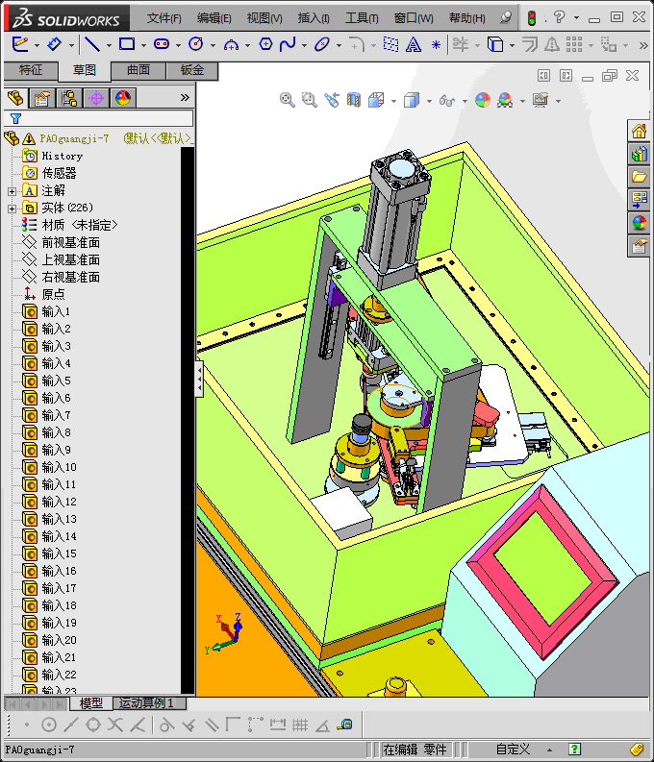Click the Rebuild traffic light icon
Image resolution: width=654 pixels, height=762 pixels.
[532, 18]
